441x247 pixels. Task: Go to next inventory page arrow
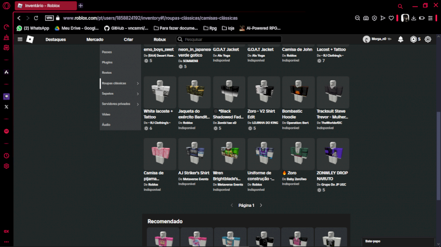pyautogui.click(x=261, y=205)
